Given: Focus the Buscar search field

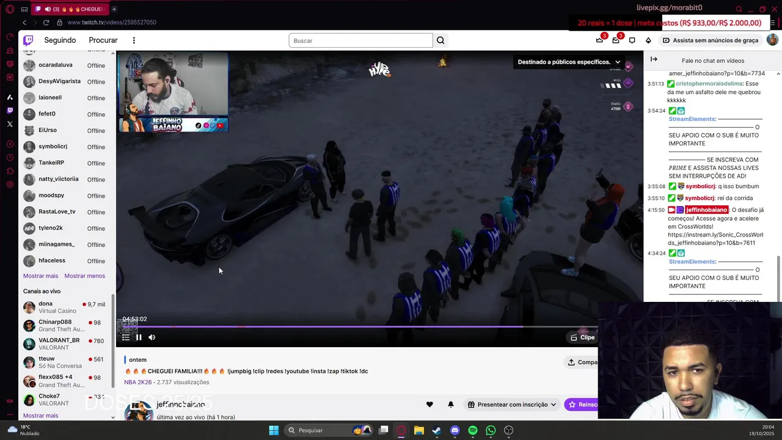Looking at the screenshot, I should pos(360,40).
